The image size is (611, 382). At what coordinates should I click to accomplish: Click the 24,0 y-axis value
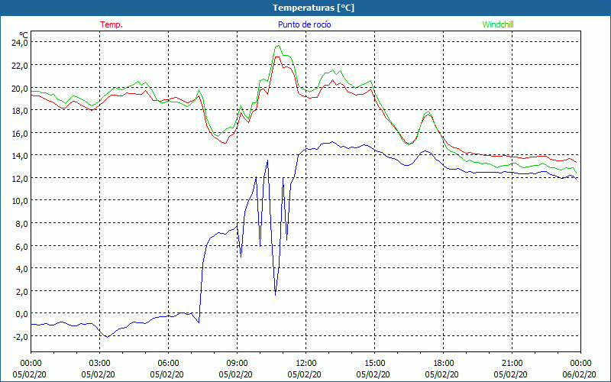point(20,43)
